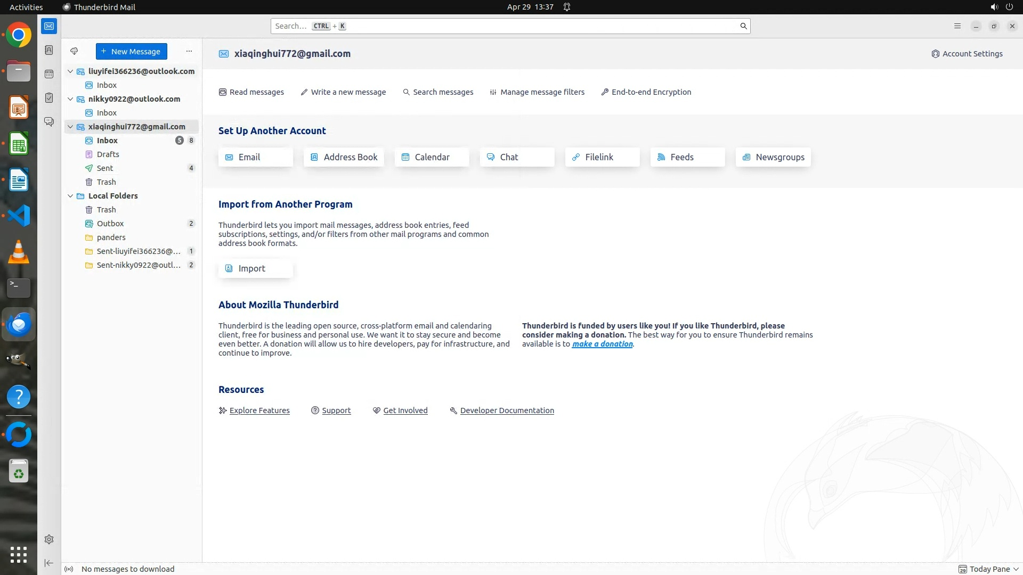Select the Drafts folder
The width and height of the screenshot is (1023, 575).
[x=108, y=154]
